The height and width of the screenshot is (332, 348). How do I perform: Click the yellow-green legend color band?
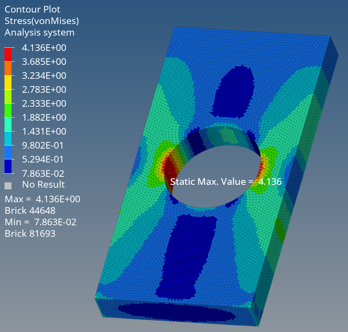click(x=8, y=97)
